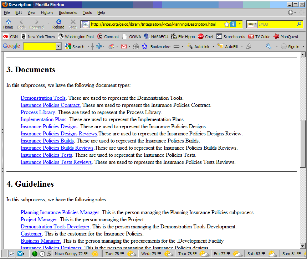Open the Sign in dropdown arrow
Screen dimensions: 307x259
[303, 47]
